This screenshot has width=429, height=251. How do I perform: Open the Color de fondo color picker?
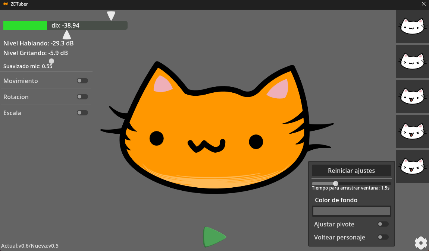click(x=351, y=211)
